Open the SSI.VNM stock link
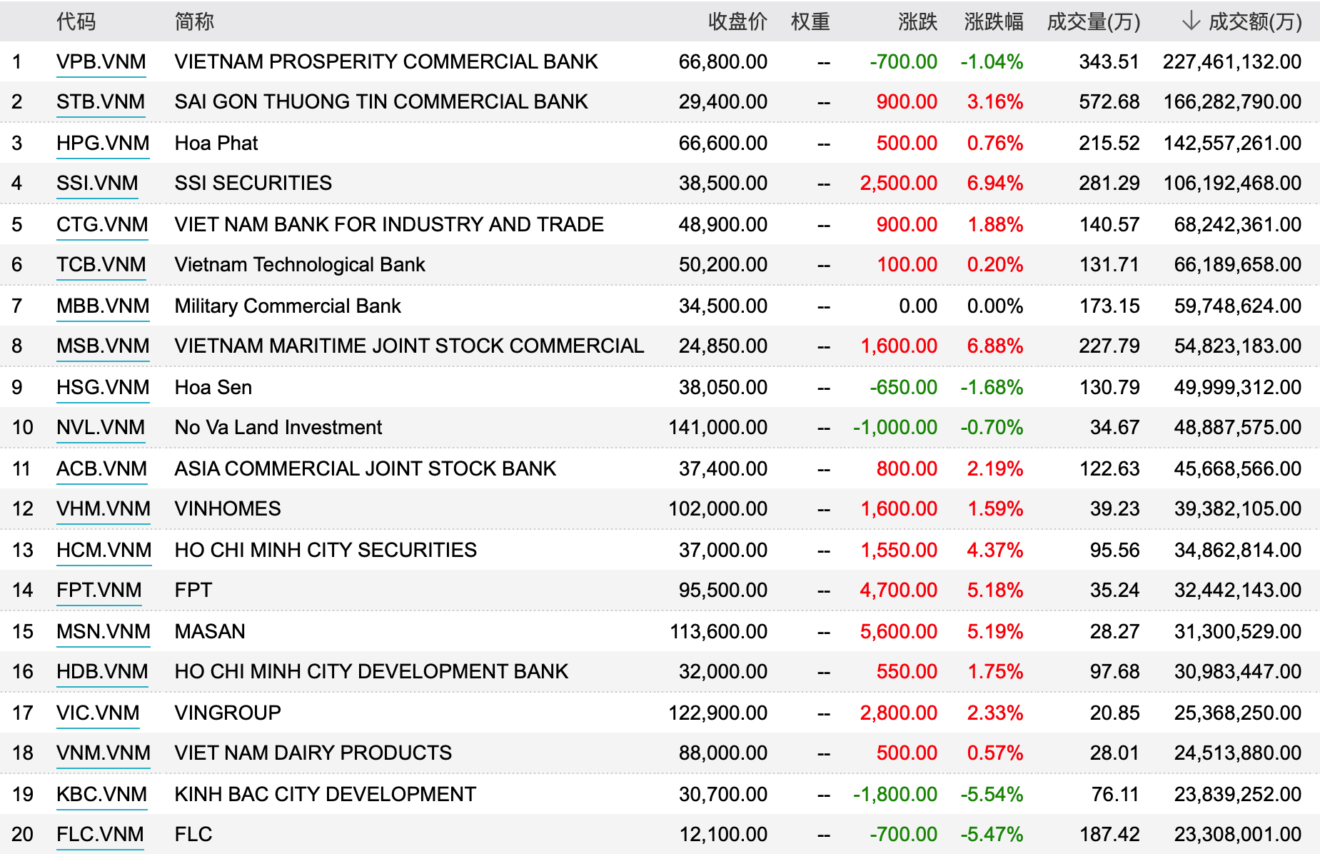The height and width of the screenshot is (854, 1320). [x=97, y=184]
